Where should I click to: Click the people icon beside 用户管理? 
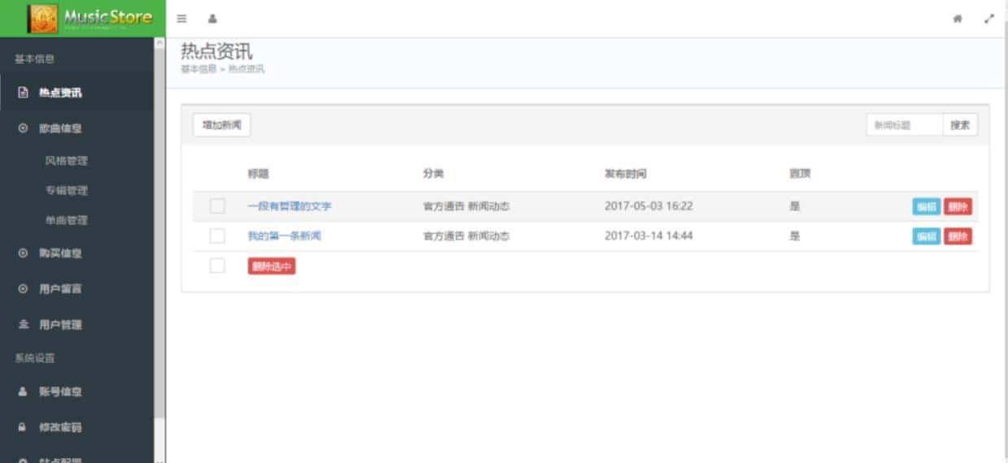pos(23,325)
